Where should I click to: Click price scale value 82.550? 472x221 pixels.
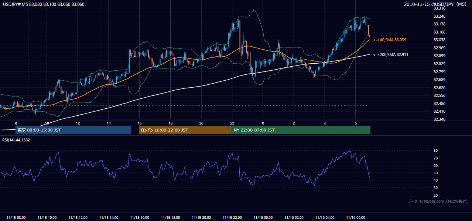439,95
